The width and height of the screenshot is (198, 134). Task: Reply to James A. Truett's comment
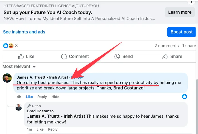pyautogui.click(x=42, y=97)
